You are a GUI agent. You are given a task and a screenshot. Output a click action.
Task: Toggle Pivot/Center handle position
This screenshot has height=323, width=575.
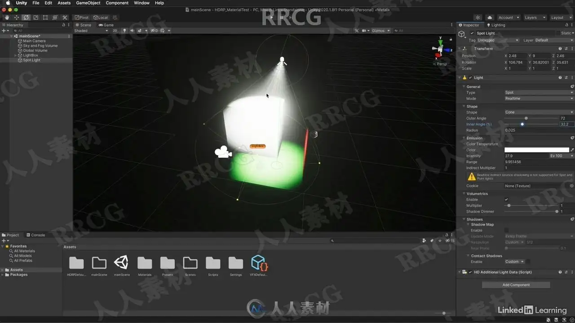pos(82,17)
